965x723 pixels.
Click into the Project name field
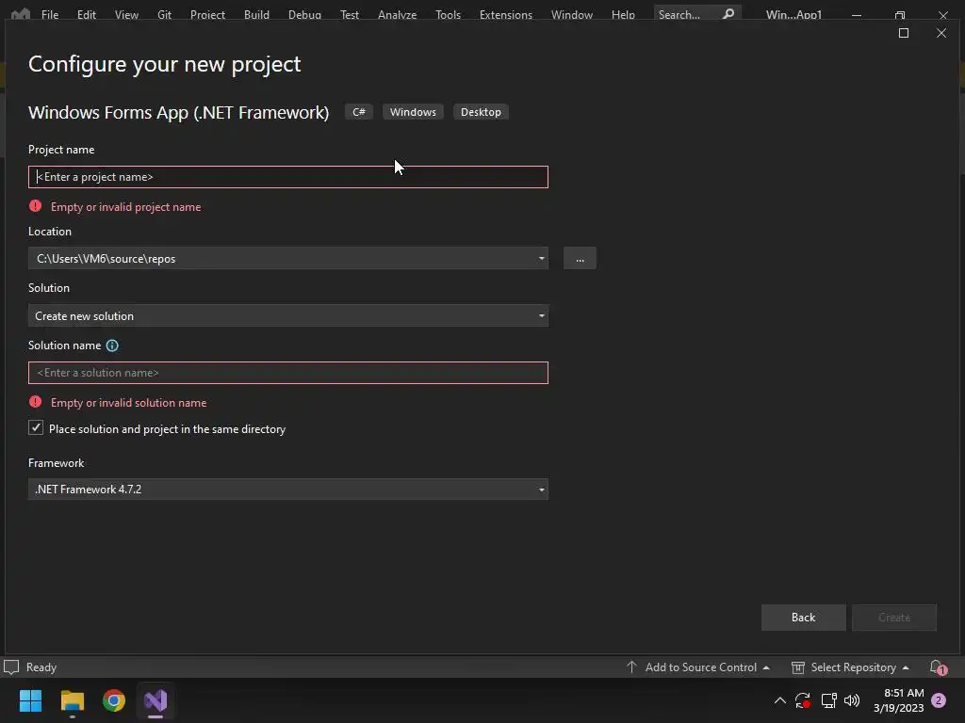click(x=288, y=177)
